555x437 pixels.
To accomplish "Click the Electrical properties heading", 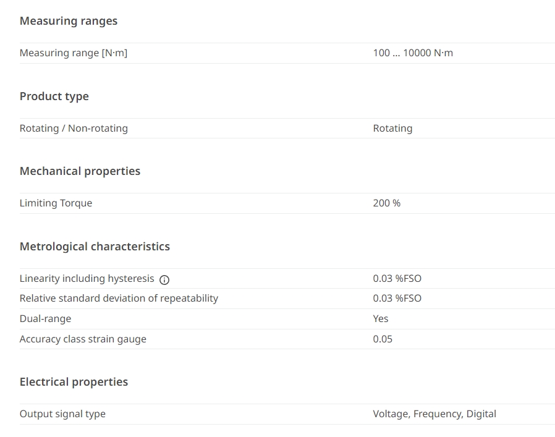I will [74, 382].
